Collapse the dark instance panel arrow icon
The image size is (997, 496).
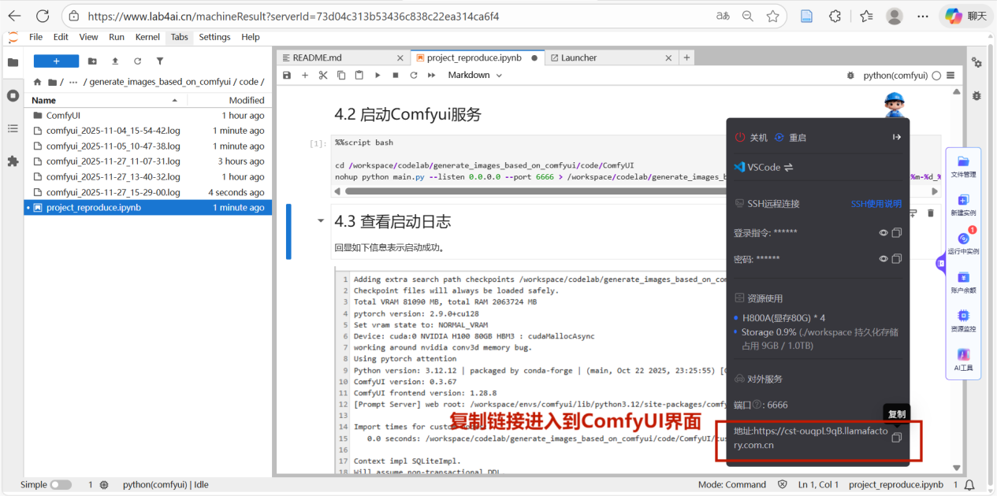coord(897,137)
